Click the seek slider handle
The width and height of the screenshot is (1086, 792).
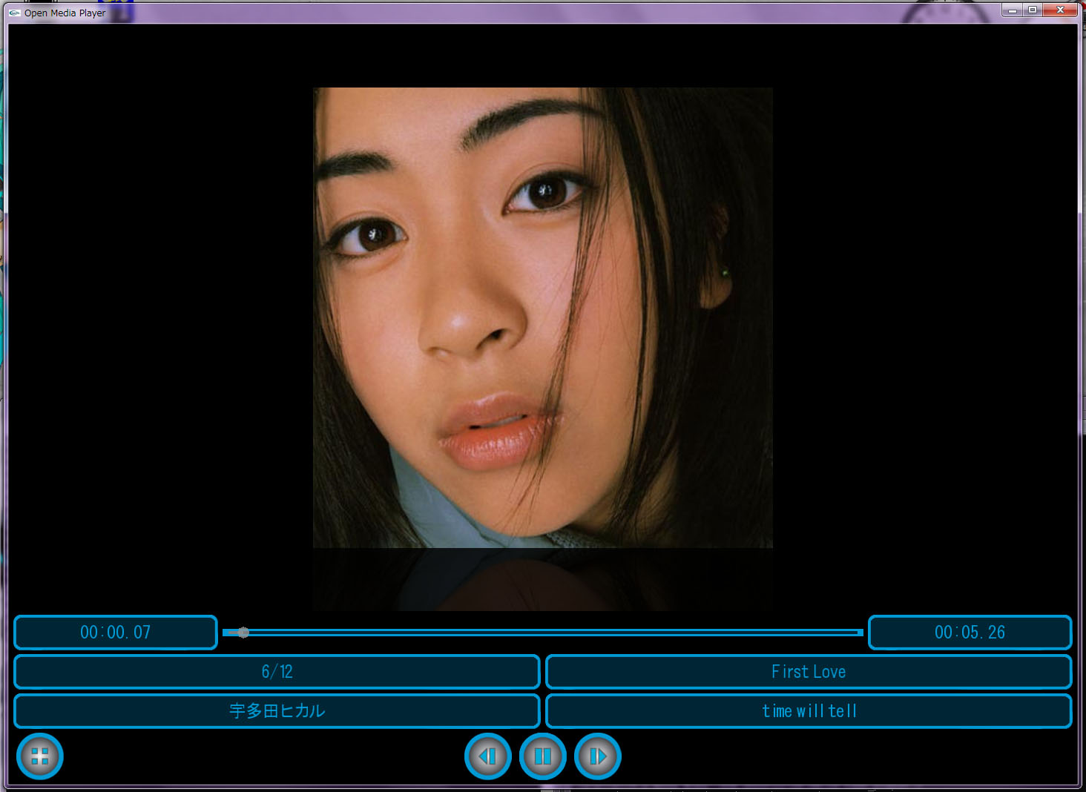click(243, 633)
